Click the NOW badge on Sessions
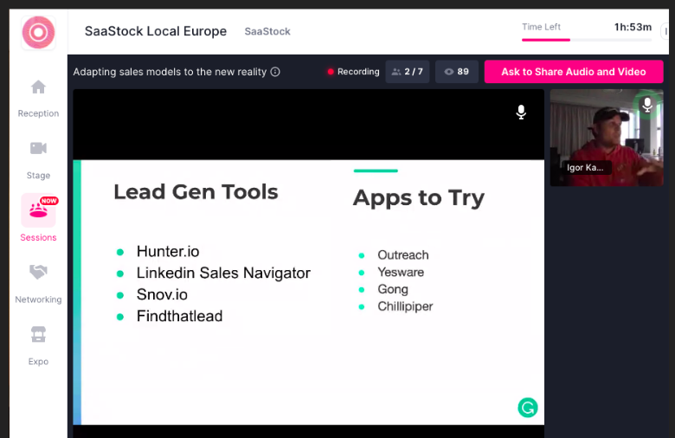Screen dimensions: 675x438 pos(48,201)
